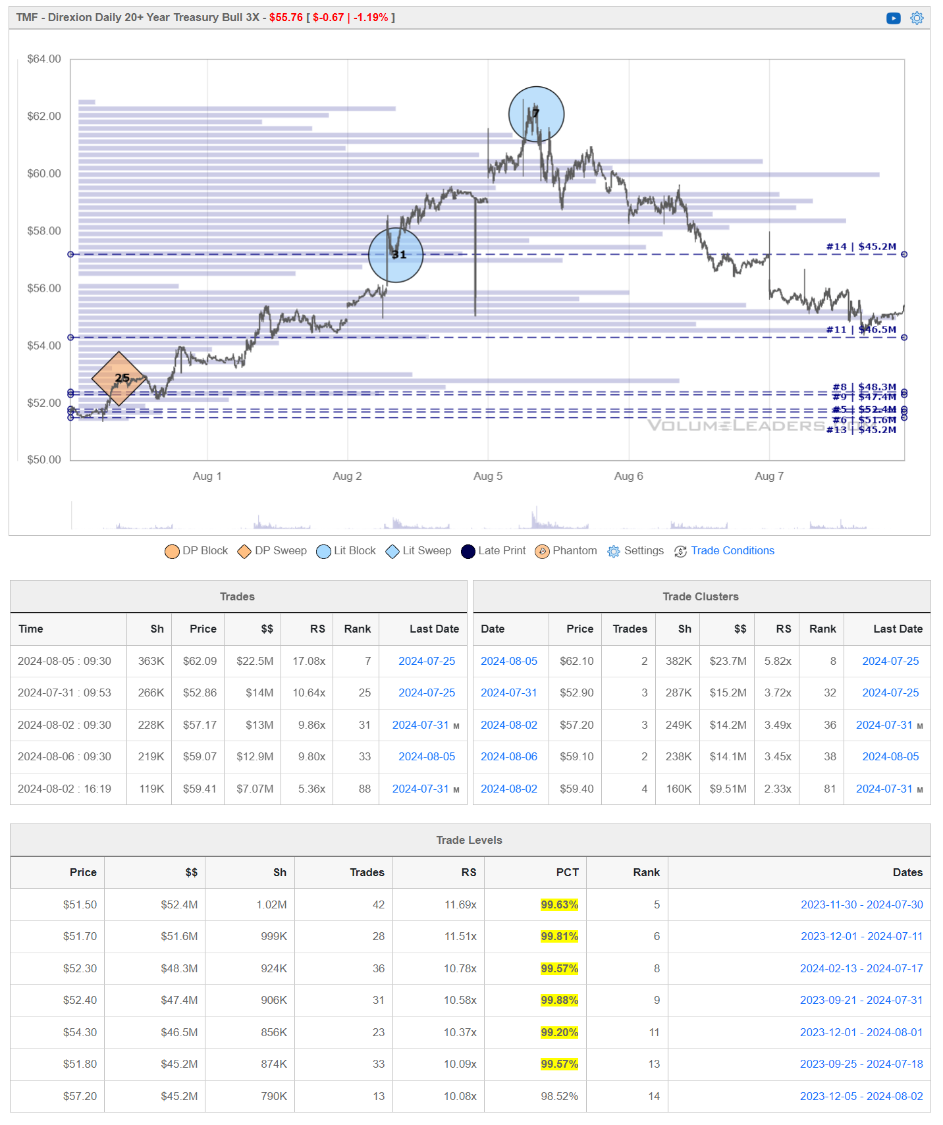Open dates 2024-02-13 - 2024-07-17 link

pyautogui.click(x=861, y=969)
